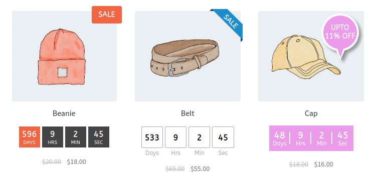Open the Belt product title link
Image resolution: width=376 pixels, height=183 pixels.
[187, 113]
